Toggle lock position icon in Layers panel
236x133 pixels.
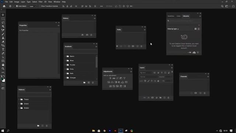click(152, 81)
